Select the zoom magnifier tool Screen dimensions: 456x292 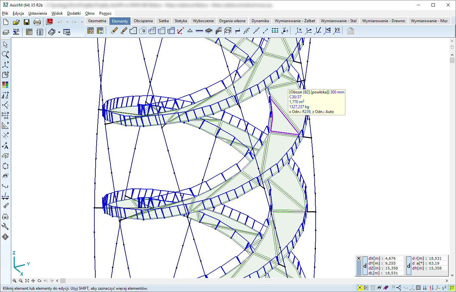click(x=5, y=54)
